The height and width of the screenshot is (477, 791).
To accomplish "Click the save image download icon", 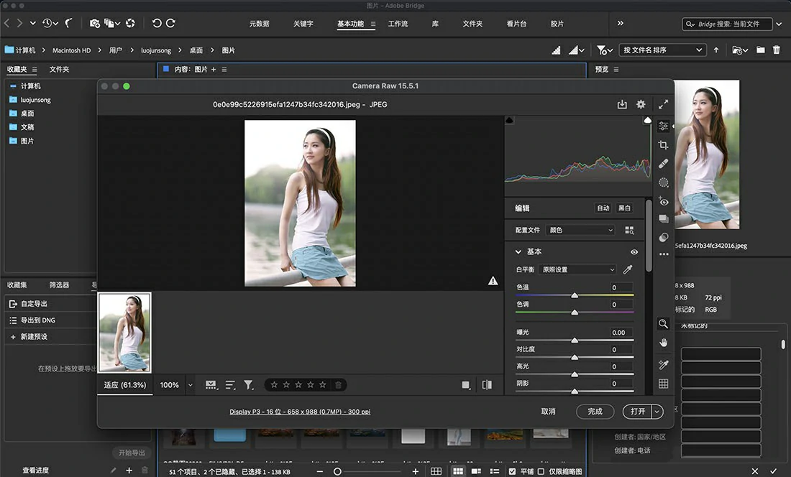I will pyautogui.click(x=622, y=104).
